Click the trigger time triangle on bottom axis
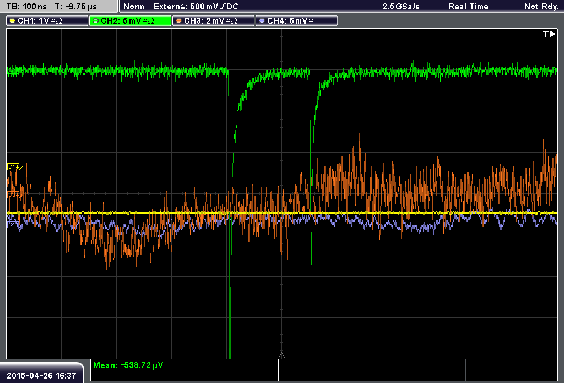This screenshot has height=383, width=564. point(281,355)
